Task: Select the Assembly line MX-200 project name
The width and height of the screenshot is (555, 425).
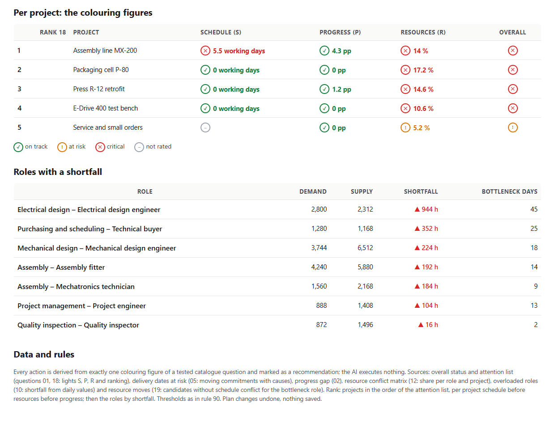Action: [105, 51]
